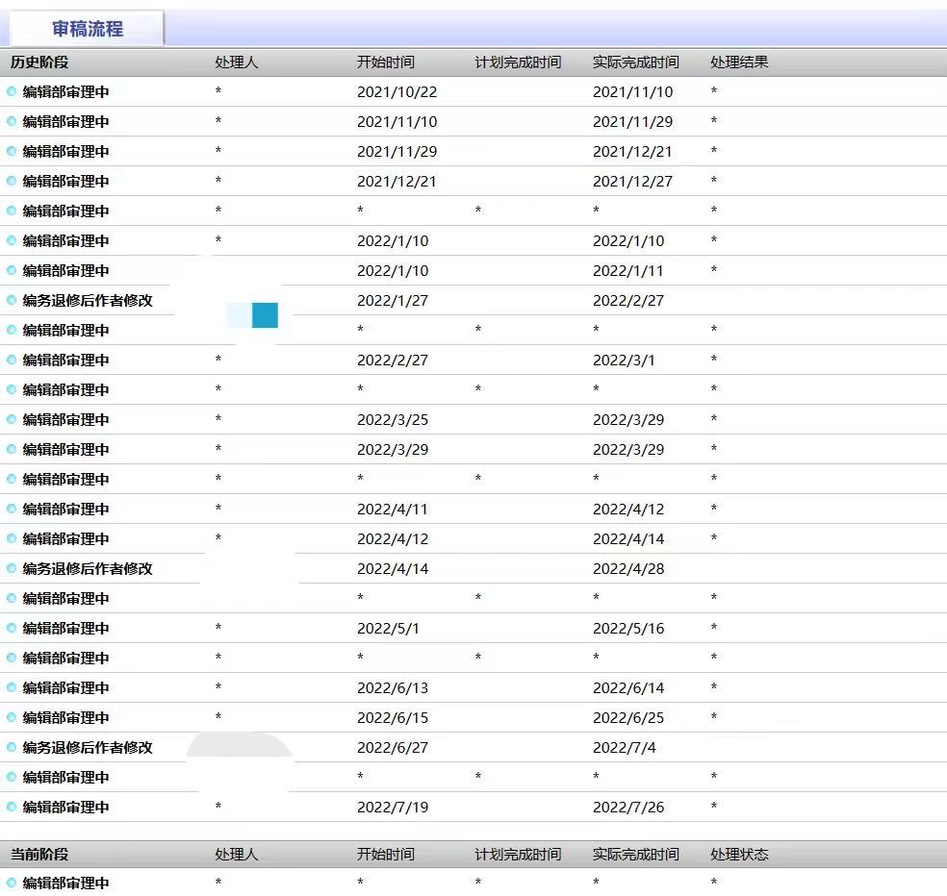Click the 当前阶段 section header

[39, 855]
